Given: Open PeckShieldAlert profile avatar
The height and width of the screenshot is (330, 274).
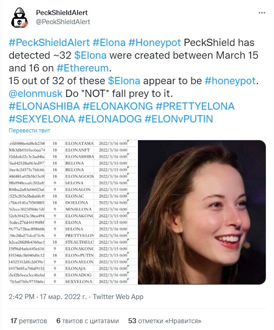Looking at the screenshot, I should click(x=20, y=18).
